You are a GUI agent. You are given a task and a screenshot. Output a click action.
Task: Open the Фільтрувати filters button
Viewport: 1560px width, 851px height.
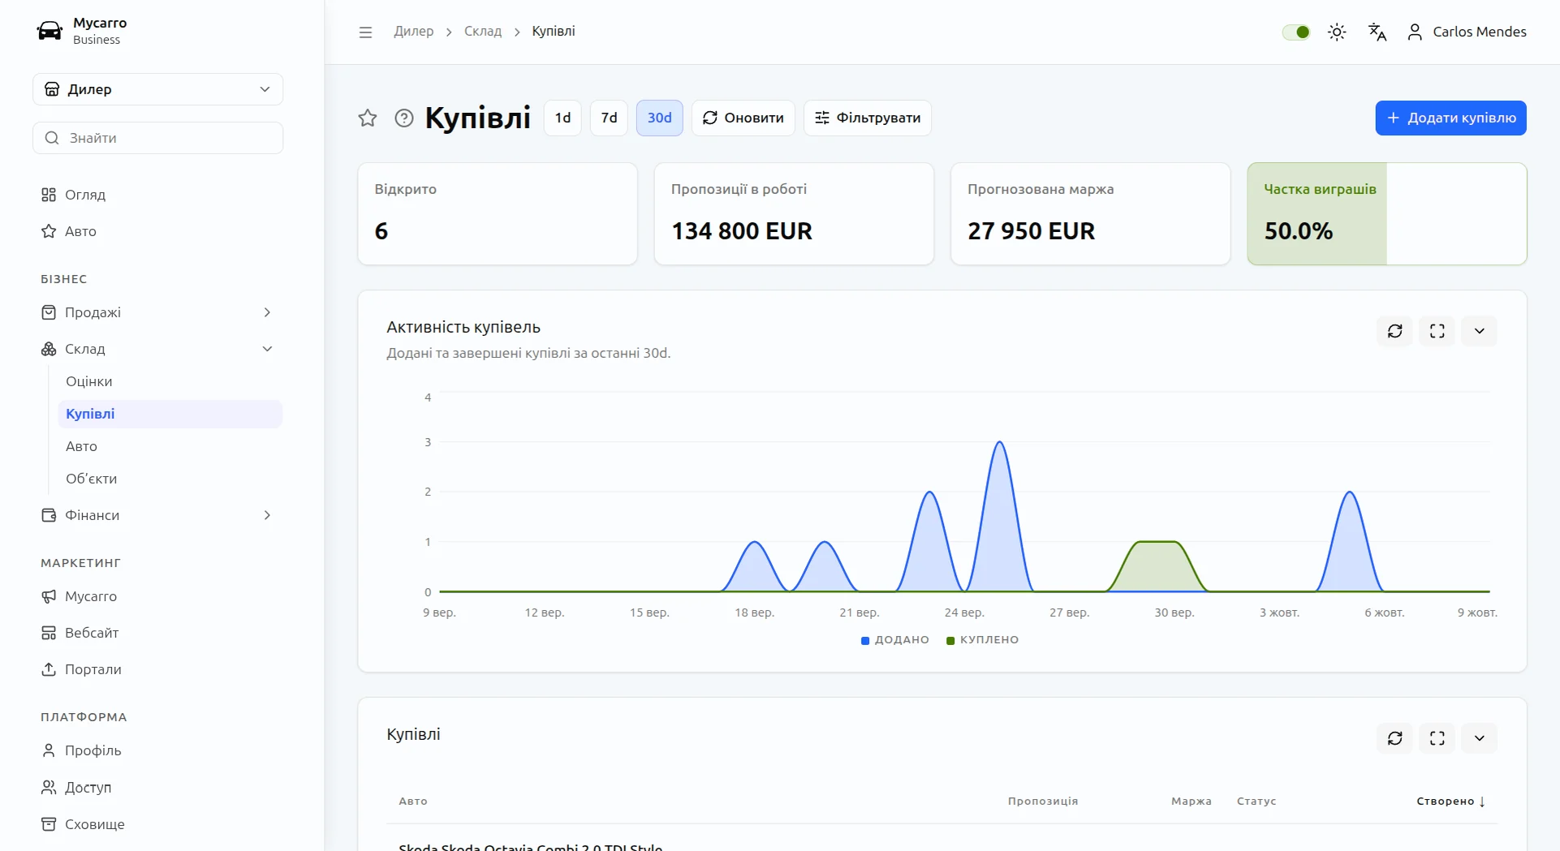(x=867, y=118)
